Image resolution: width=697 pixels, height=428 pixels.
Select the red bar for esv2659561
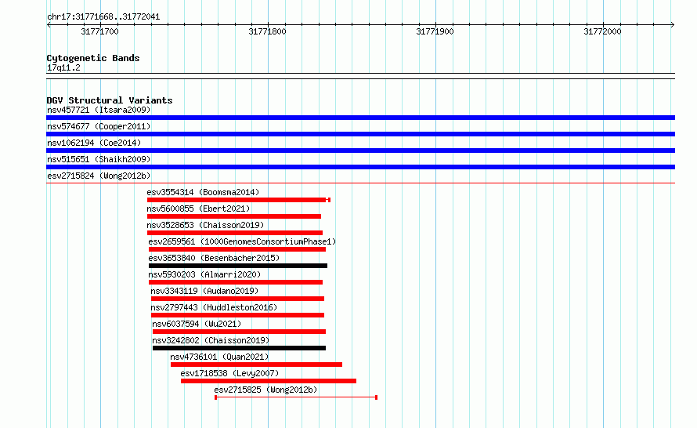(x=237, y=249)
